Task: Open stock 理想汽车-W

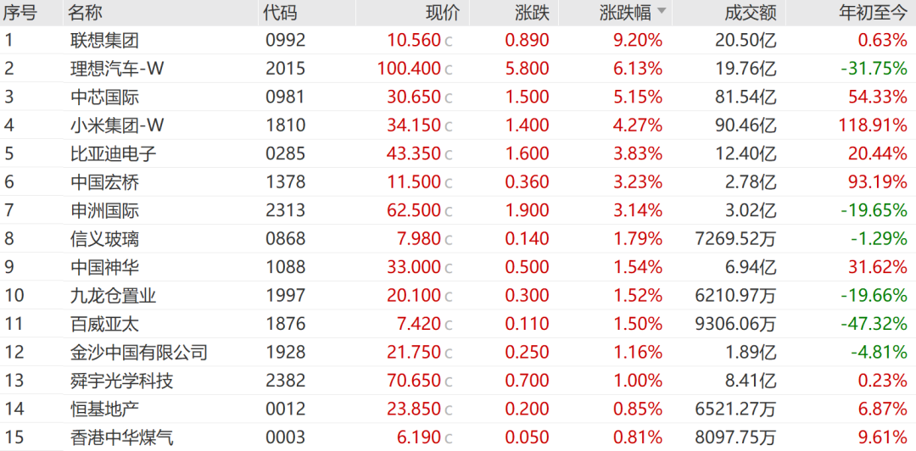Action: pos(117,69)
